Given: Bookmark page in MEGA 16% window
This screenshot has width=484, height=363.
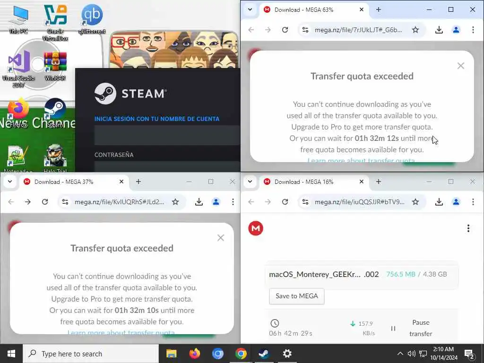Looking at the screenshot, I should (x=415, y=201).
